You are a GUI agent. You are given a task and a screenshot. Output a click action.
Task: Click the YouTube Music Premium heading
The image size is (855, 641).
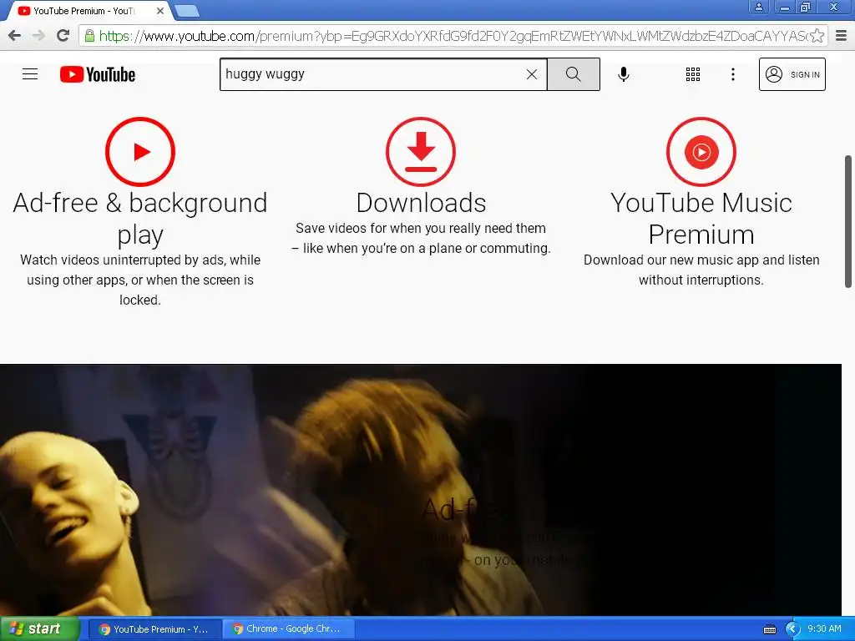(701, 219)
